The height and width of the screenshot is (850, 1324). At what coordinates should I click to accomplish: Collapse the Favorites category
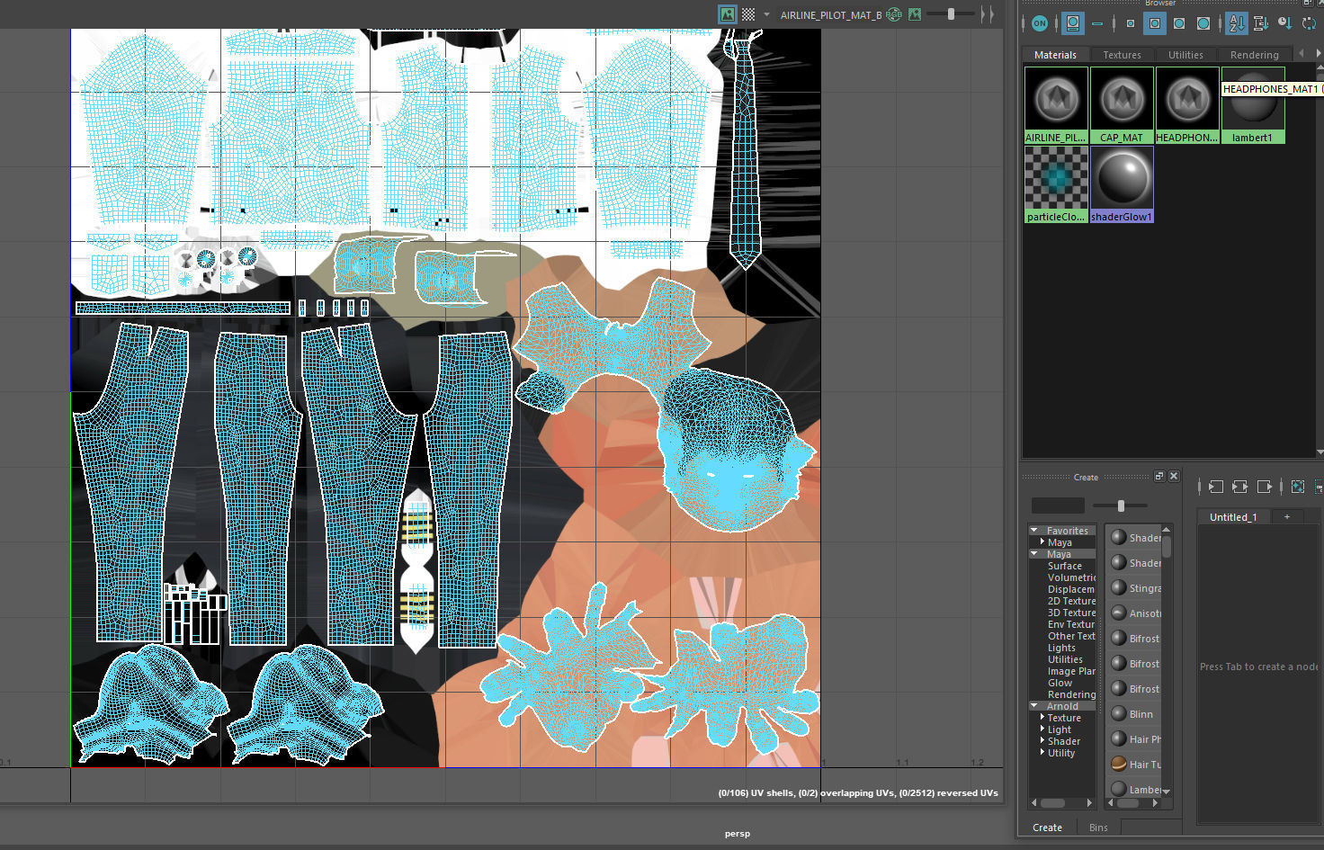click(x=1034, y=531)
